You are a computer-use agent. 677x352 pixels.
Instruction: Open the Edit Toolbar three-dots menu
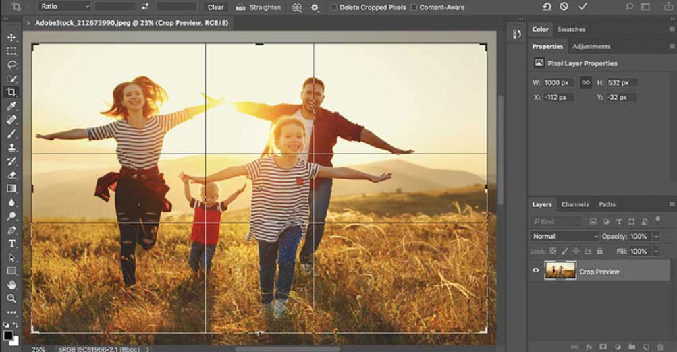click(x=11, y=312)
